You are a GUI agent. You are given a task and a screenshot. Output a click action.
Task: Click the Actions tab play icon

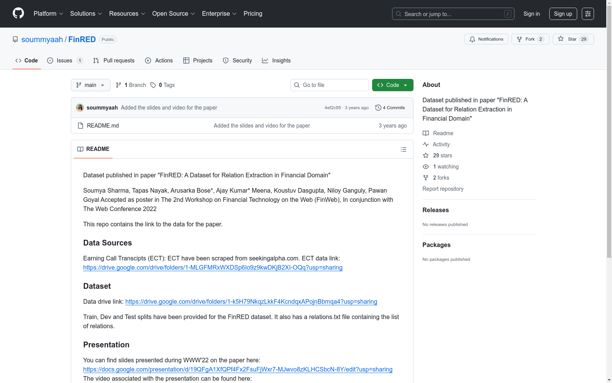coord(148,61)
